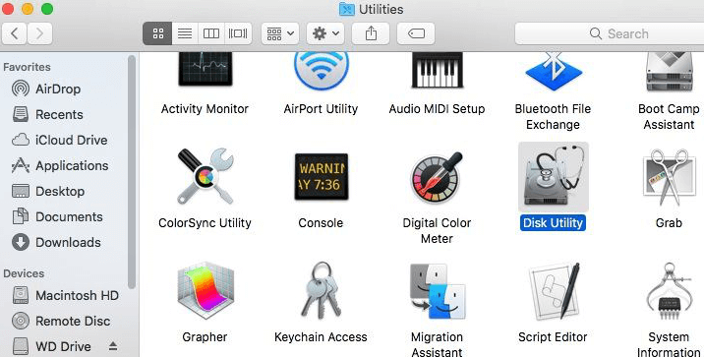
Task: Select the System Information icon
Action: click(669, 291)
